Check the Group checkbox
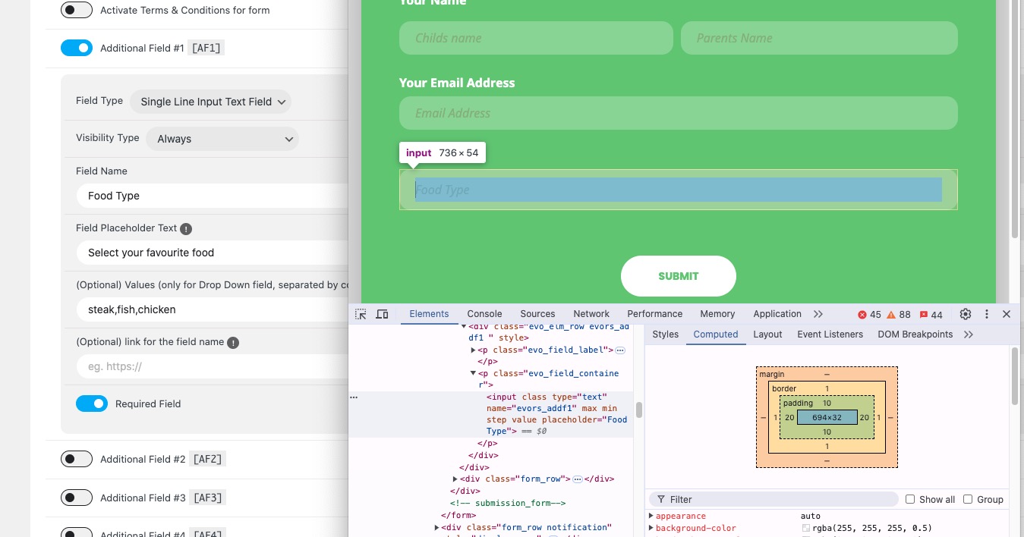Viewport: 1024px width, 537px height. [968, 499]
